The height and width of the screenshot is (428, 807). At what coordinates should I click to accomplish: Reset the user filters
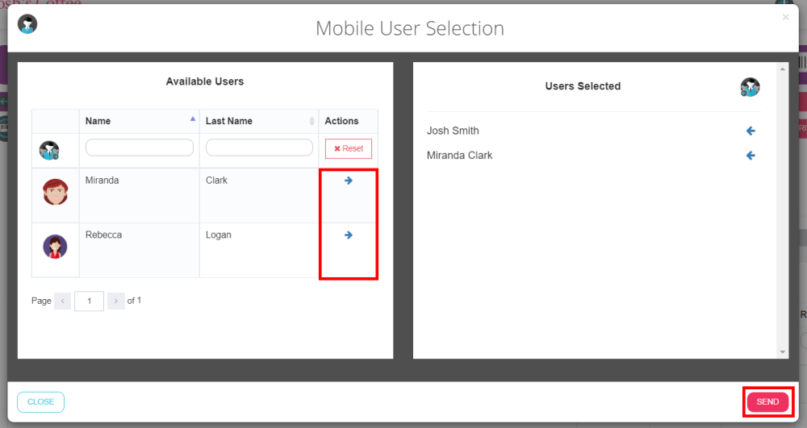(349, 149)
